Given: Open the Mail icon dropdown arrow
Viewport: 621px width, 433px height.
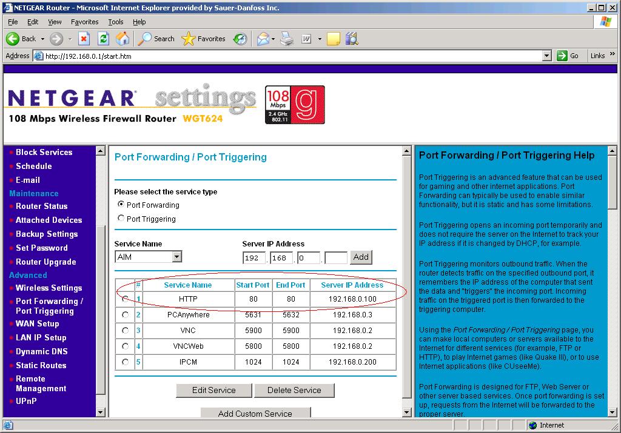Looking at the screenshot, I should [x=273, y=39].
